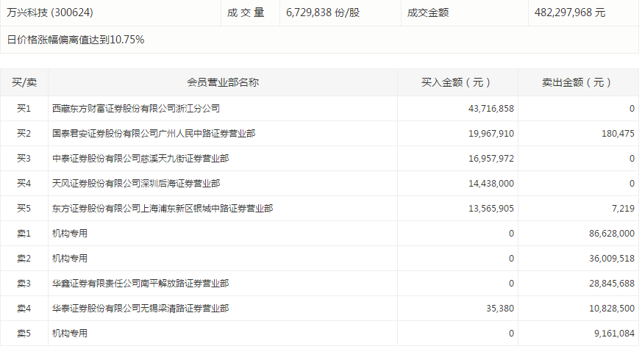
Task: Click sell amount 86,628,000
Action: click(x=612, y=233)
